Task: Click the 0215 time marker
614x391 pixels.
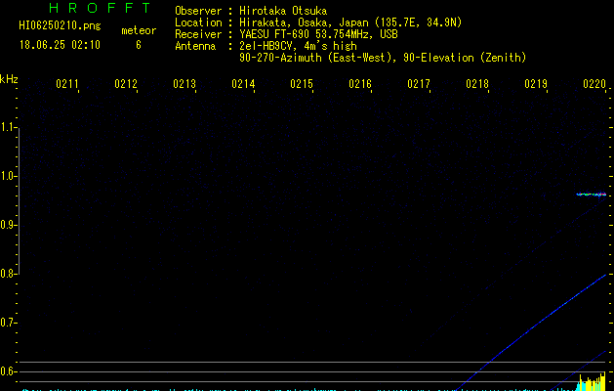Action: click(302, 84)
